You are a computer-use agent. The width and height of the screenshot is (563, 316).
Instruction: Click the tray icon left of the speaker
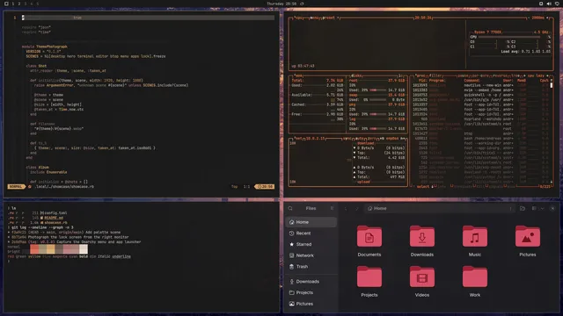[541, 4]
